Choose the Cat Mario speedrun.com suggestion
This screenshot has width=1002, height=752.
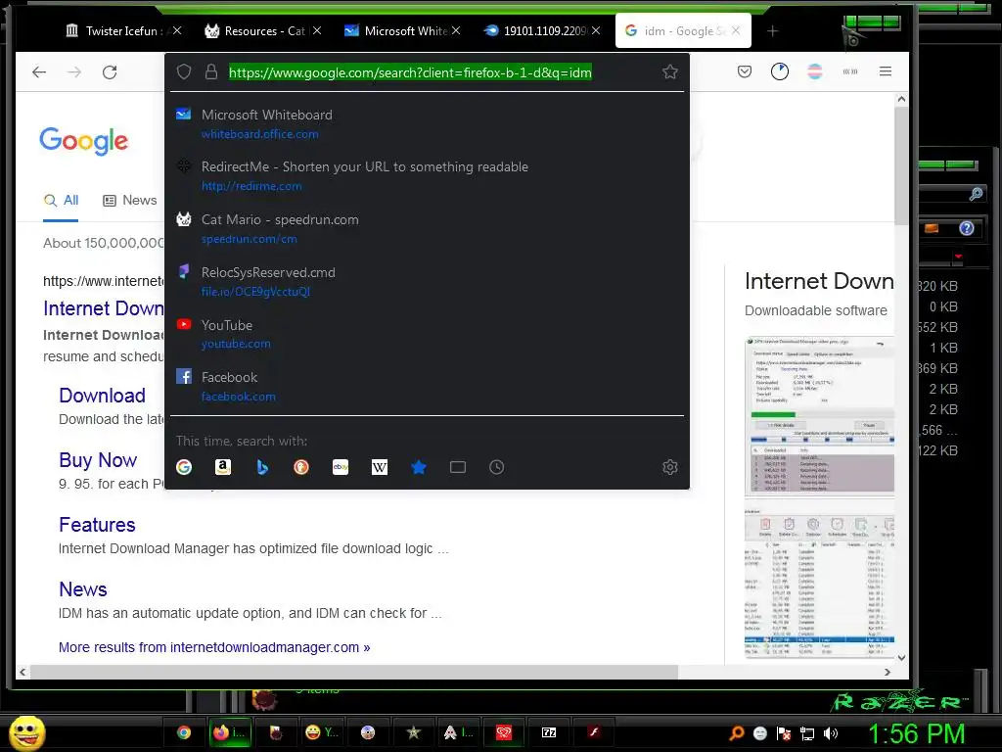427,229
